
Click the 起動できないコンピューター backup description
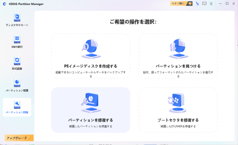coord(91,74)
